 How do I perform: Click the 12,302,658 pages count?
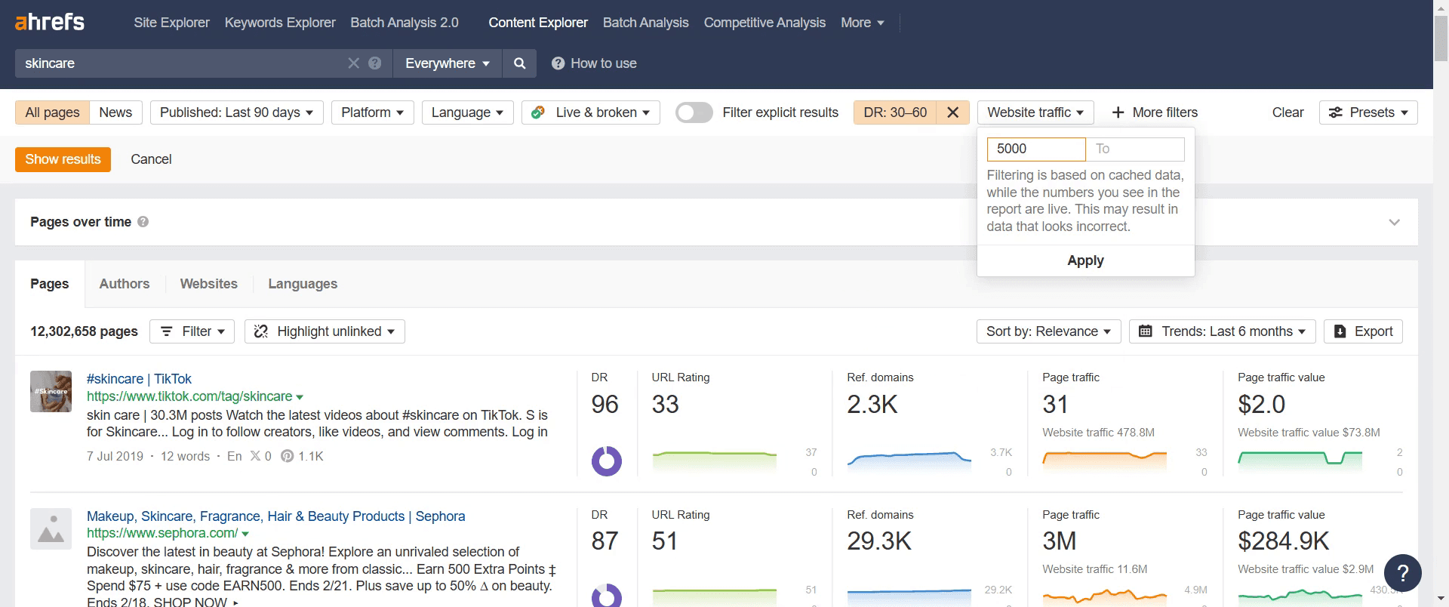[84, 331]
